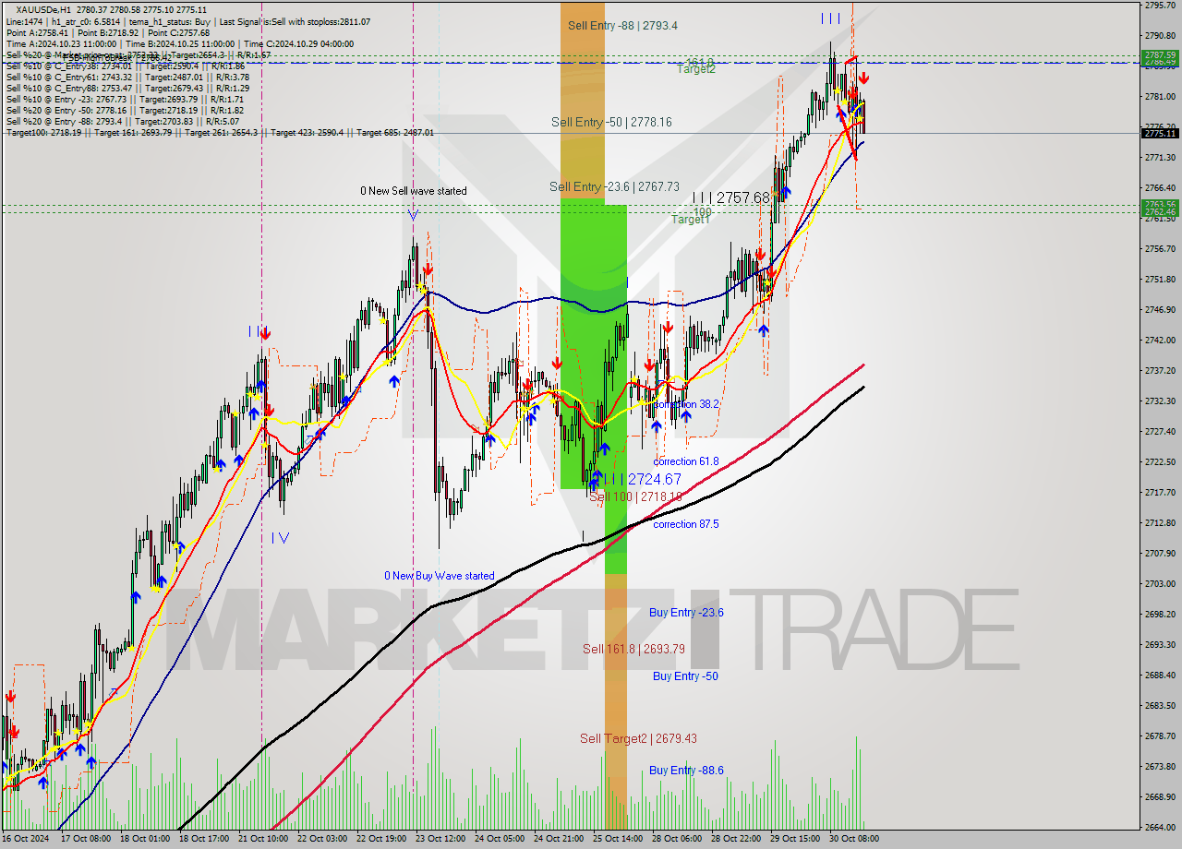This screenshot has height=849, width=1182.
Task: Click the 2742.00 price axis value
Action: (1160, 340)
